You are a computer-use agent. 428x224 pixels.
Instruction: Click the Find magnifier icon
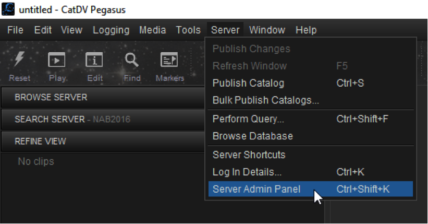(131, 60)
